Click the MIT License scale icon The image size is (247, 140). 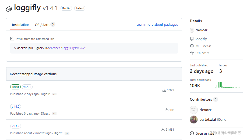tap(192, 46)
